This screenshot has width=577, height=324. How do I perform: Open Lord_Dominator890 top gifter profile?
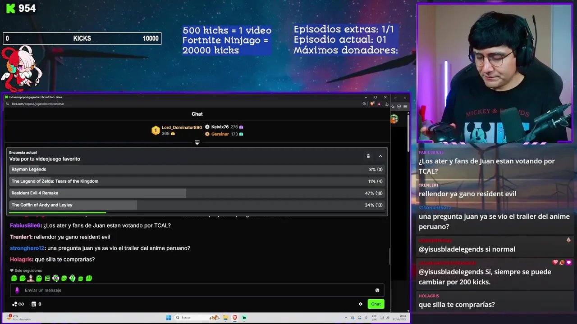pyautogui.click(x=182, y=127)
